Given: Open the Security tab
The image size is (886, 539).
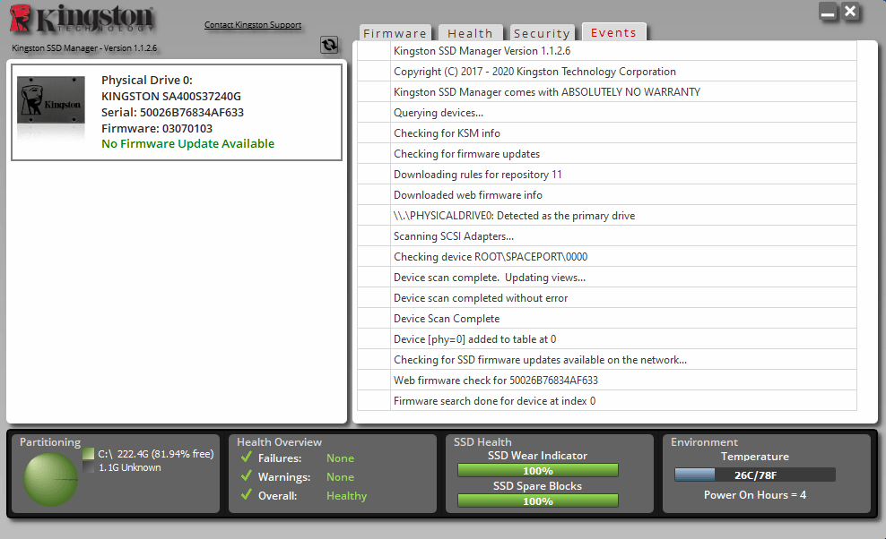Looking at the screenshot, I should tap(542, 33).
